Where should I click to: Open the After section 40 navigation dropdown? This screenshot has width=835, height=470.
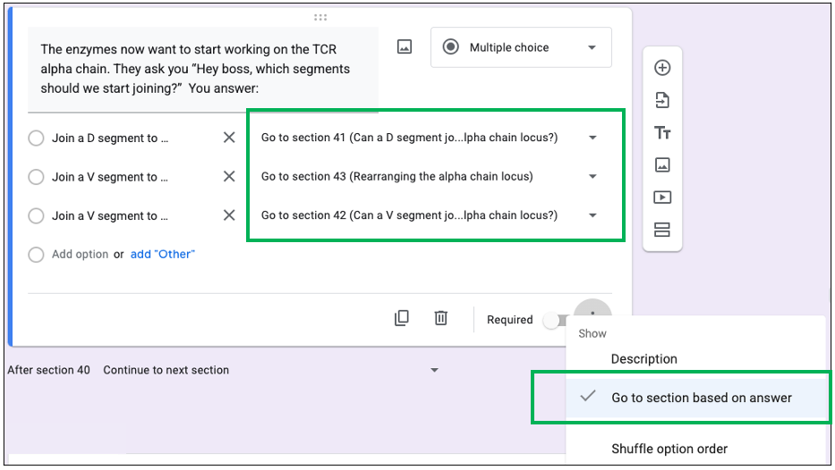270,370
